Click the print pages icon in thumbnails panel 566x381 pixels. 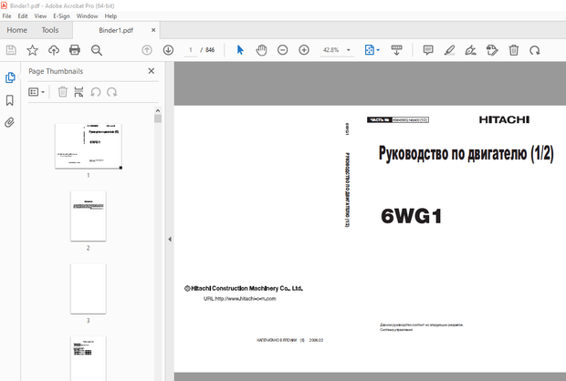79,92
